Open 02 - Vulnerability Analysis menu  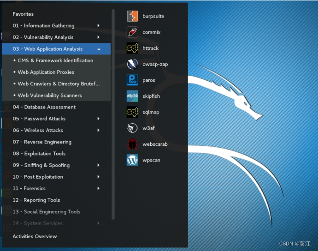point(56,37)
